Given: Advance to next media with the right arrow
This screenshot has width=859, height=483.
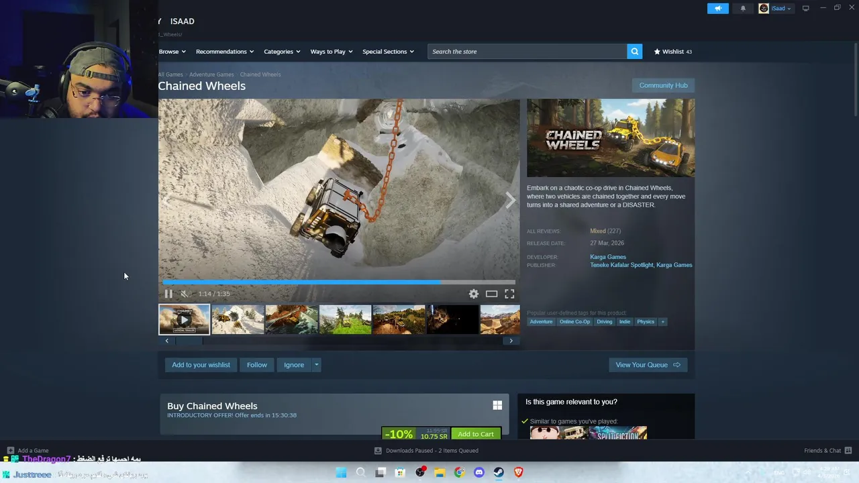Looking at the screenshot, I should tap(511, 200).
